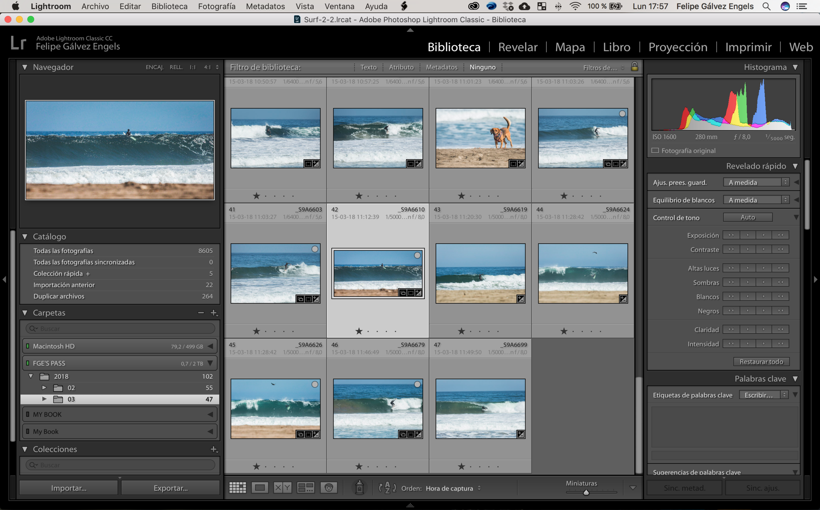Toggle quick collection circle on photo 42
This screenshot has height=510, width=820.
(x=418, y=255)
